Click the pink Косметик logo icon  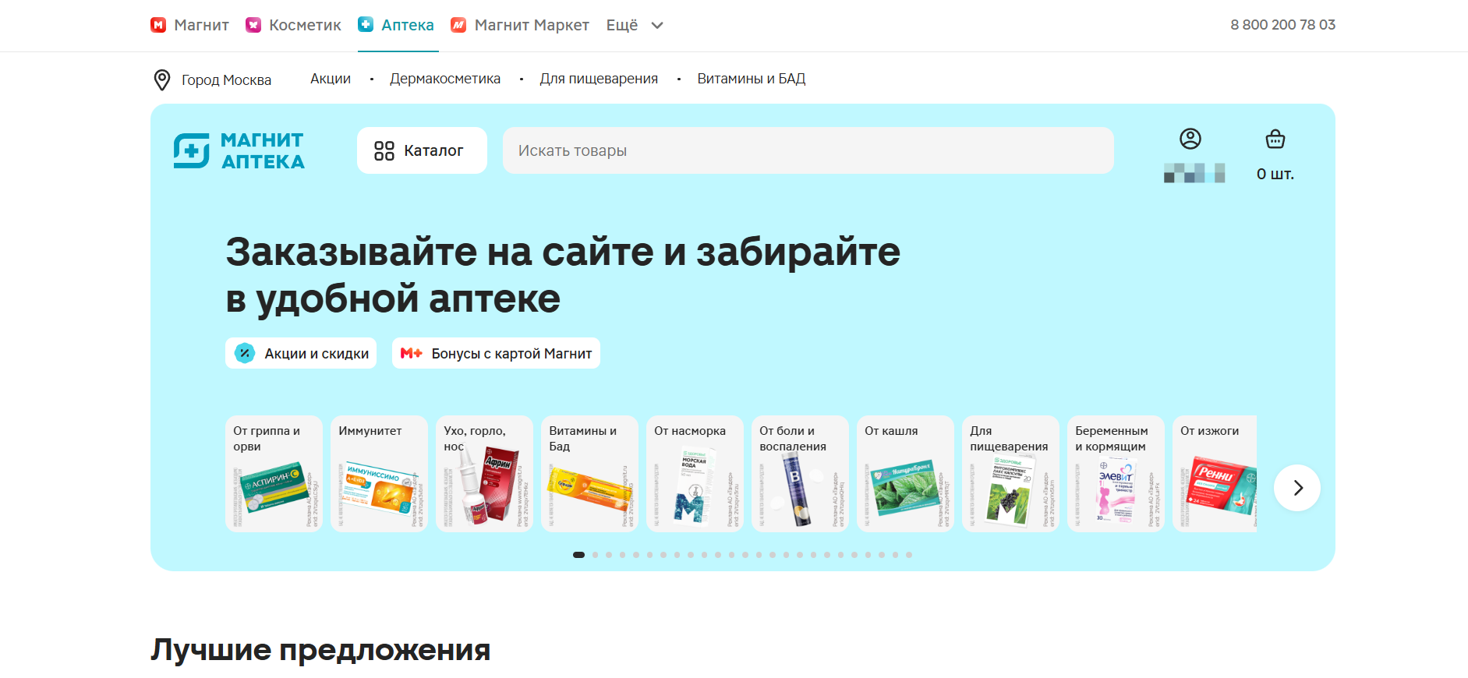click(x=253, y=25)
